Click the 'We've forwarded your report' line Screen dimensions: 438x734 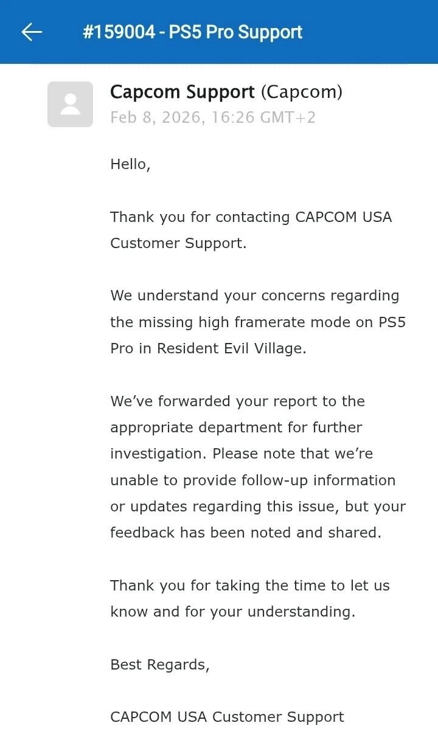[x=237, y=401]
